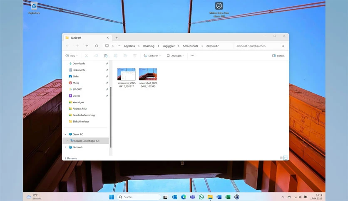Open the Windows Start menu
This screenshot has height=201, width=348.
pyautogui.click(x=112, y=197)
